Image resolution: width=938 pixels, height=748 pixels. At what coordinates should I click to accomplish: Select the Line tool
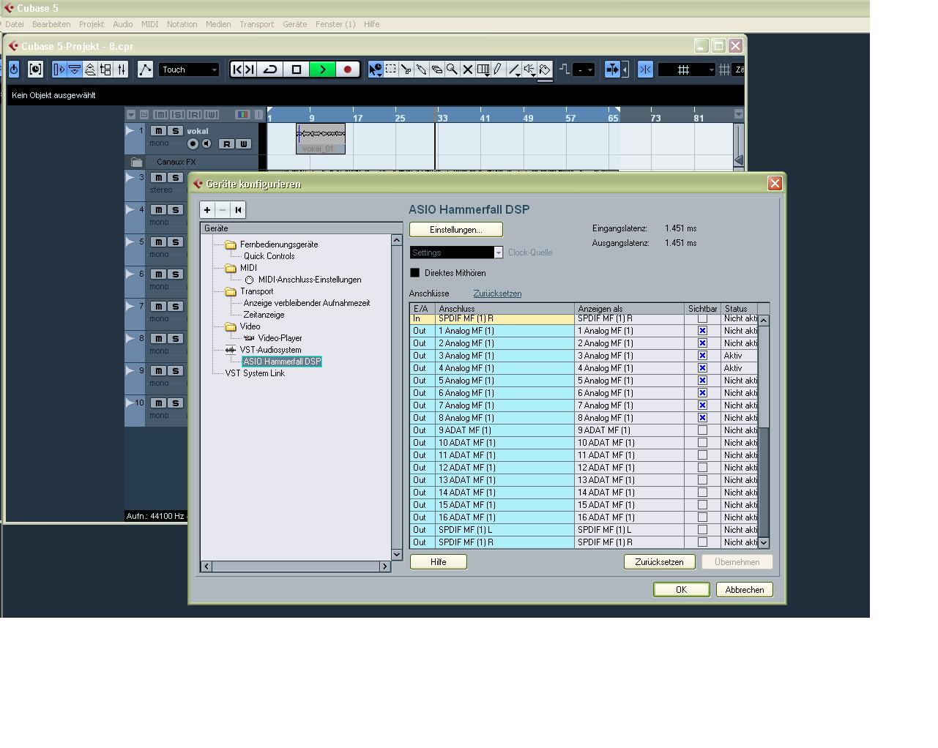tap(514, 70)
